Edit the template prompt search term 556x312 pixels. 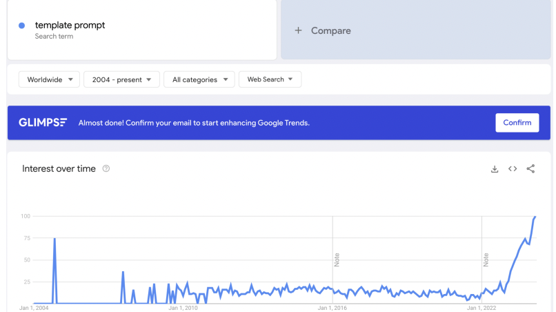click(70, 26)
